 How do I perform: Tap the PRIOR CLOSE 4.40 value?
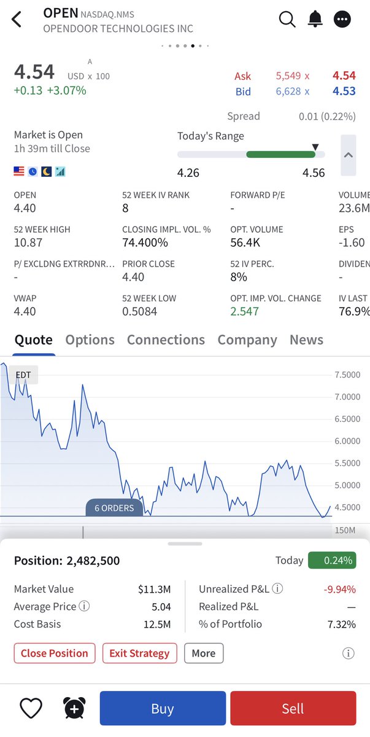[x=133, y=277]
